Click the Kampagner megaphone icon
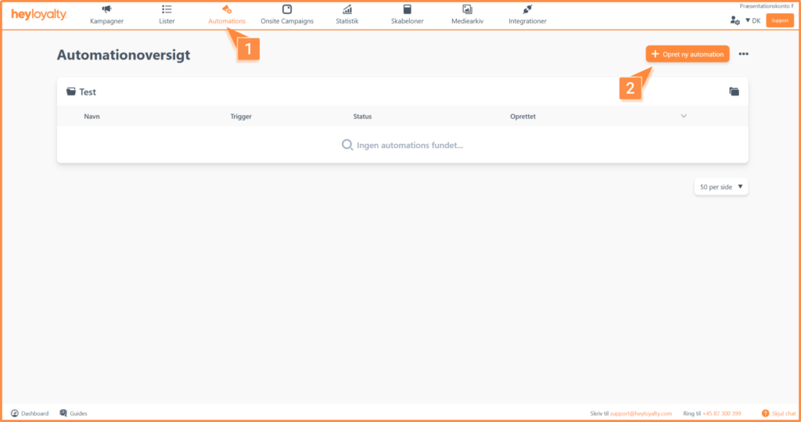 106,9
